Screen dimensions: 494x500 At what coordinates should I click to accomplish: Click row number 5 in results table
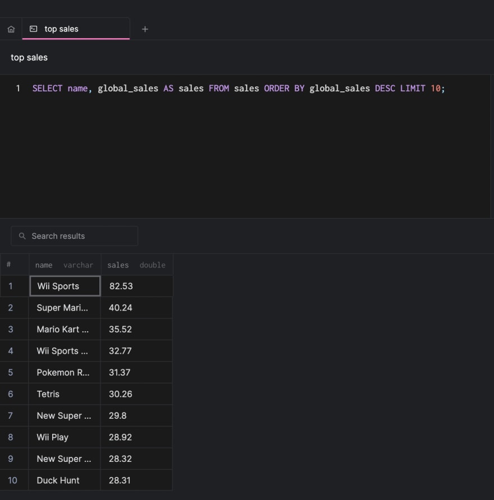14,372
